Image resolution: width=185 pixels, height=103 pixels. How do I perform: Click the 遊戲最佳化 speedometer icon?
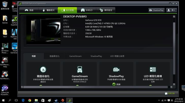pyautogui.click(x=43, y=70)
